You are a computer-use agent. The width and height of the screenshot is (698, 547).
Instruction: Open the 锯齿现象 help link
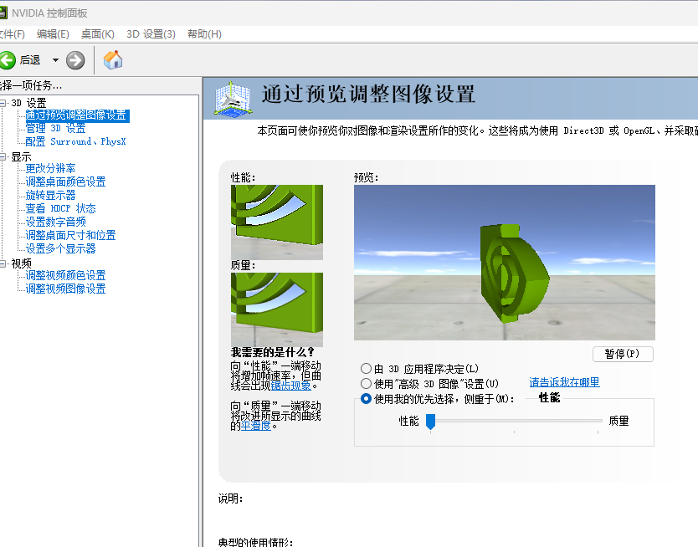(290, 386)
